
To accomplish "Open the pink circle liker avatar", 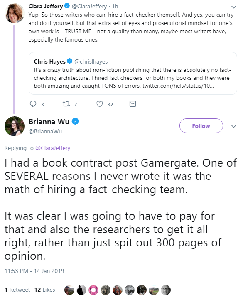I will (x=93, y=290).
